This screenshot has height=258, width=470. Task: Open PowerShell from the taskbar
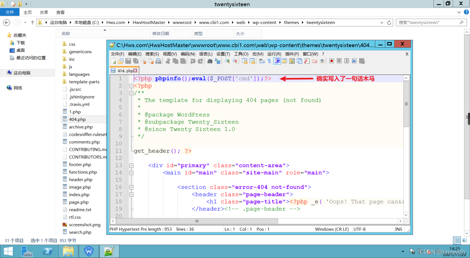pyautogui.click(x=48, y=251)
